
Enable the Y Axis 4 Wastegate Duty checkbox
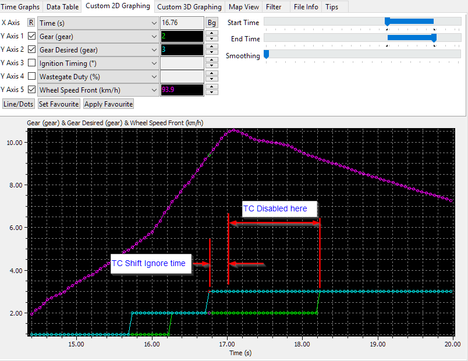(x=31, y=76)
